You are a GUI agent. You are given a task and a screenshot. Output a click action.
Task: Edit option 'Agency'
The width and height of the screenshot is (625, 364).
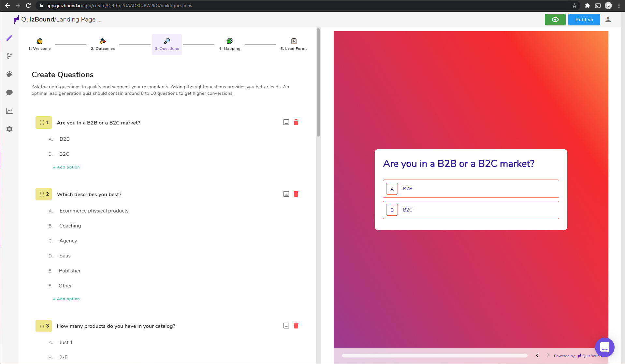[68, 241]
